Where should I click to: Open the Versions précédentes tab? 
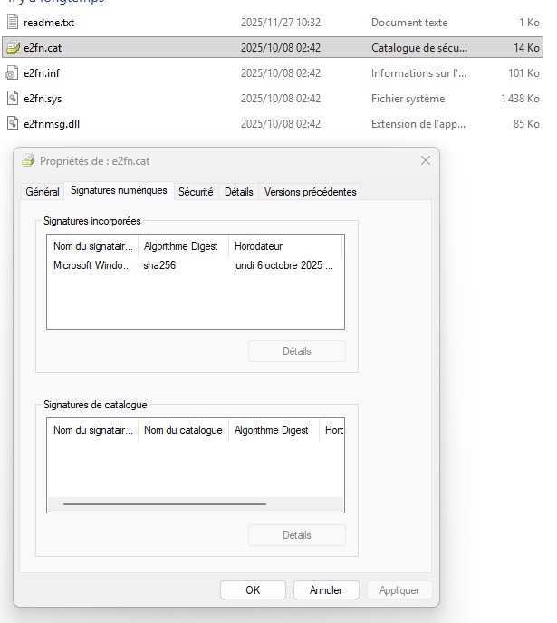click(x=310, y=192)
